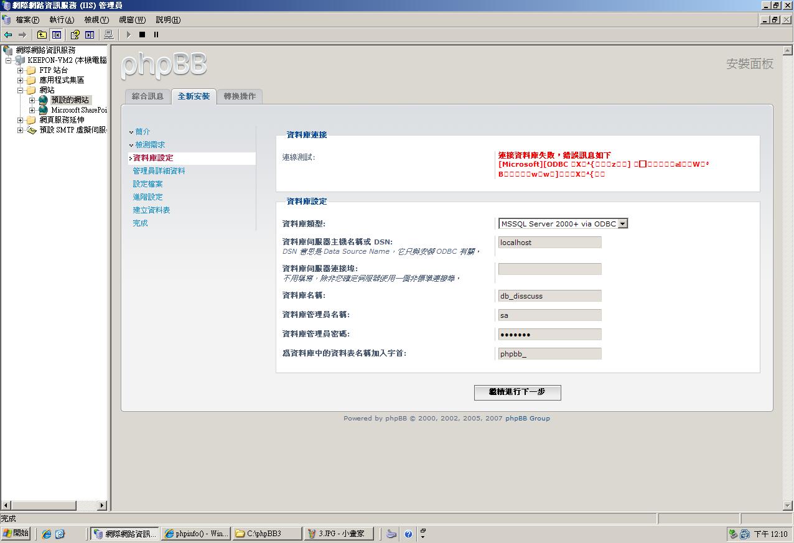Toggle the show/hide console tree button
This screenshot has width=794, height=543.
click(56, 35)
